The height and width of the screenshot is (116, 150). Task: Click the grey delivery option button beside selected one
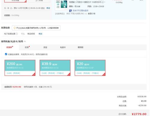click(x=39, y=1)
